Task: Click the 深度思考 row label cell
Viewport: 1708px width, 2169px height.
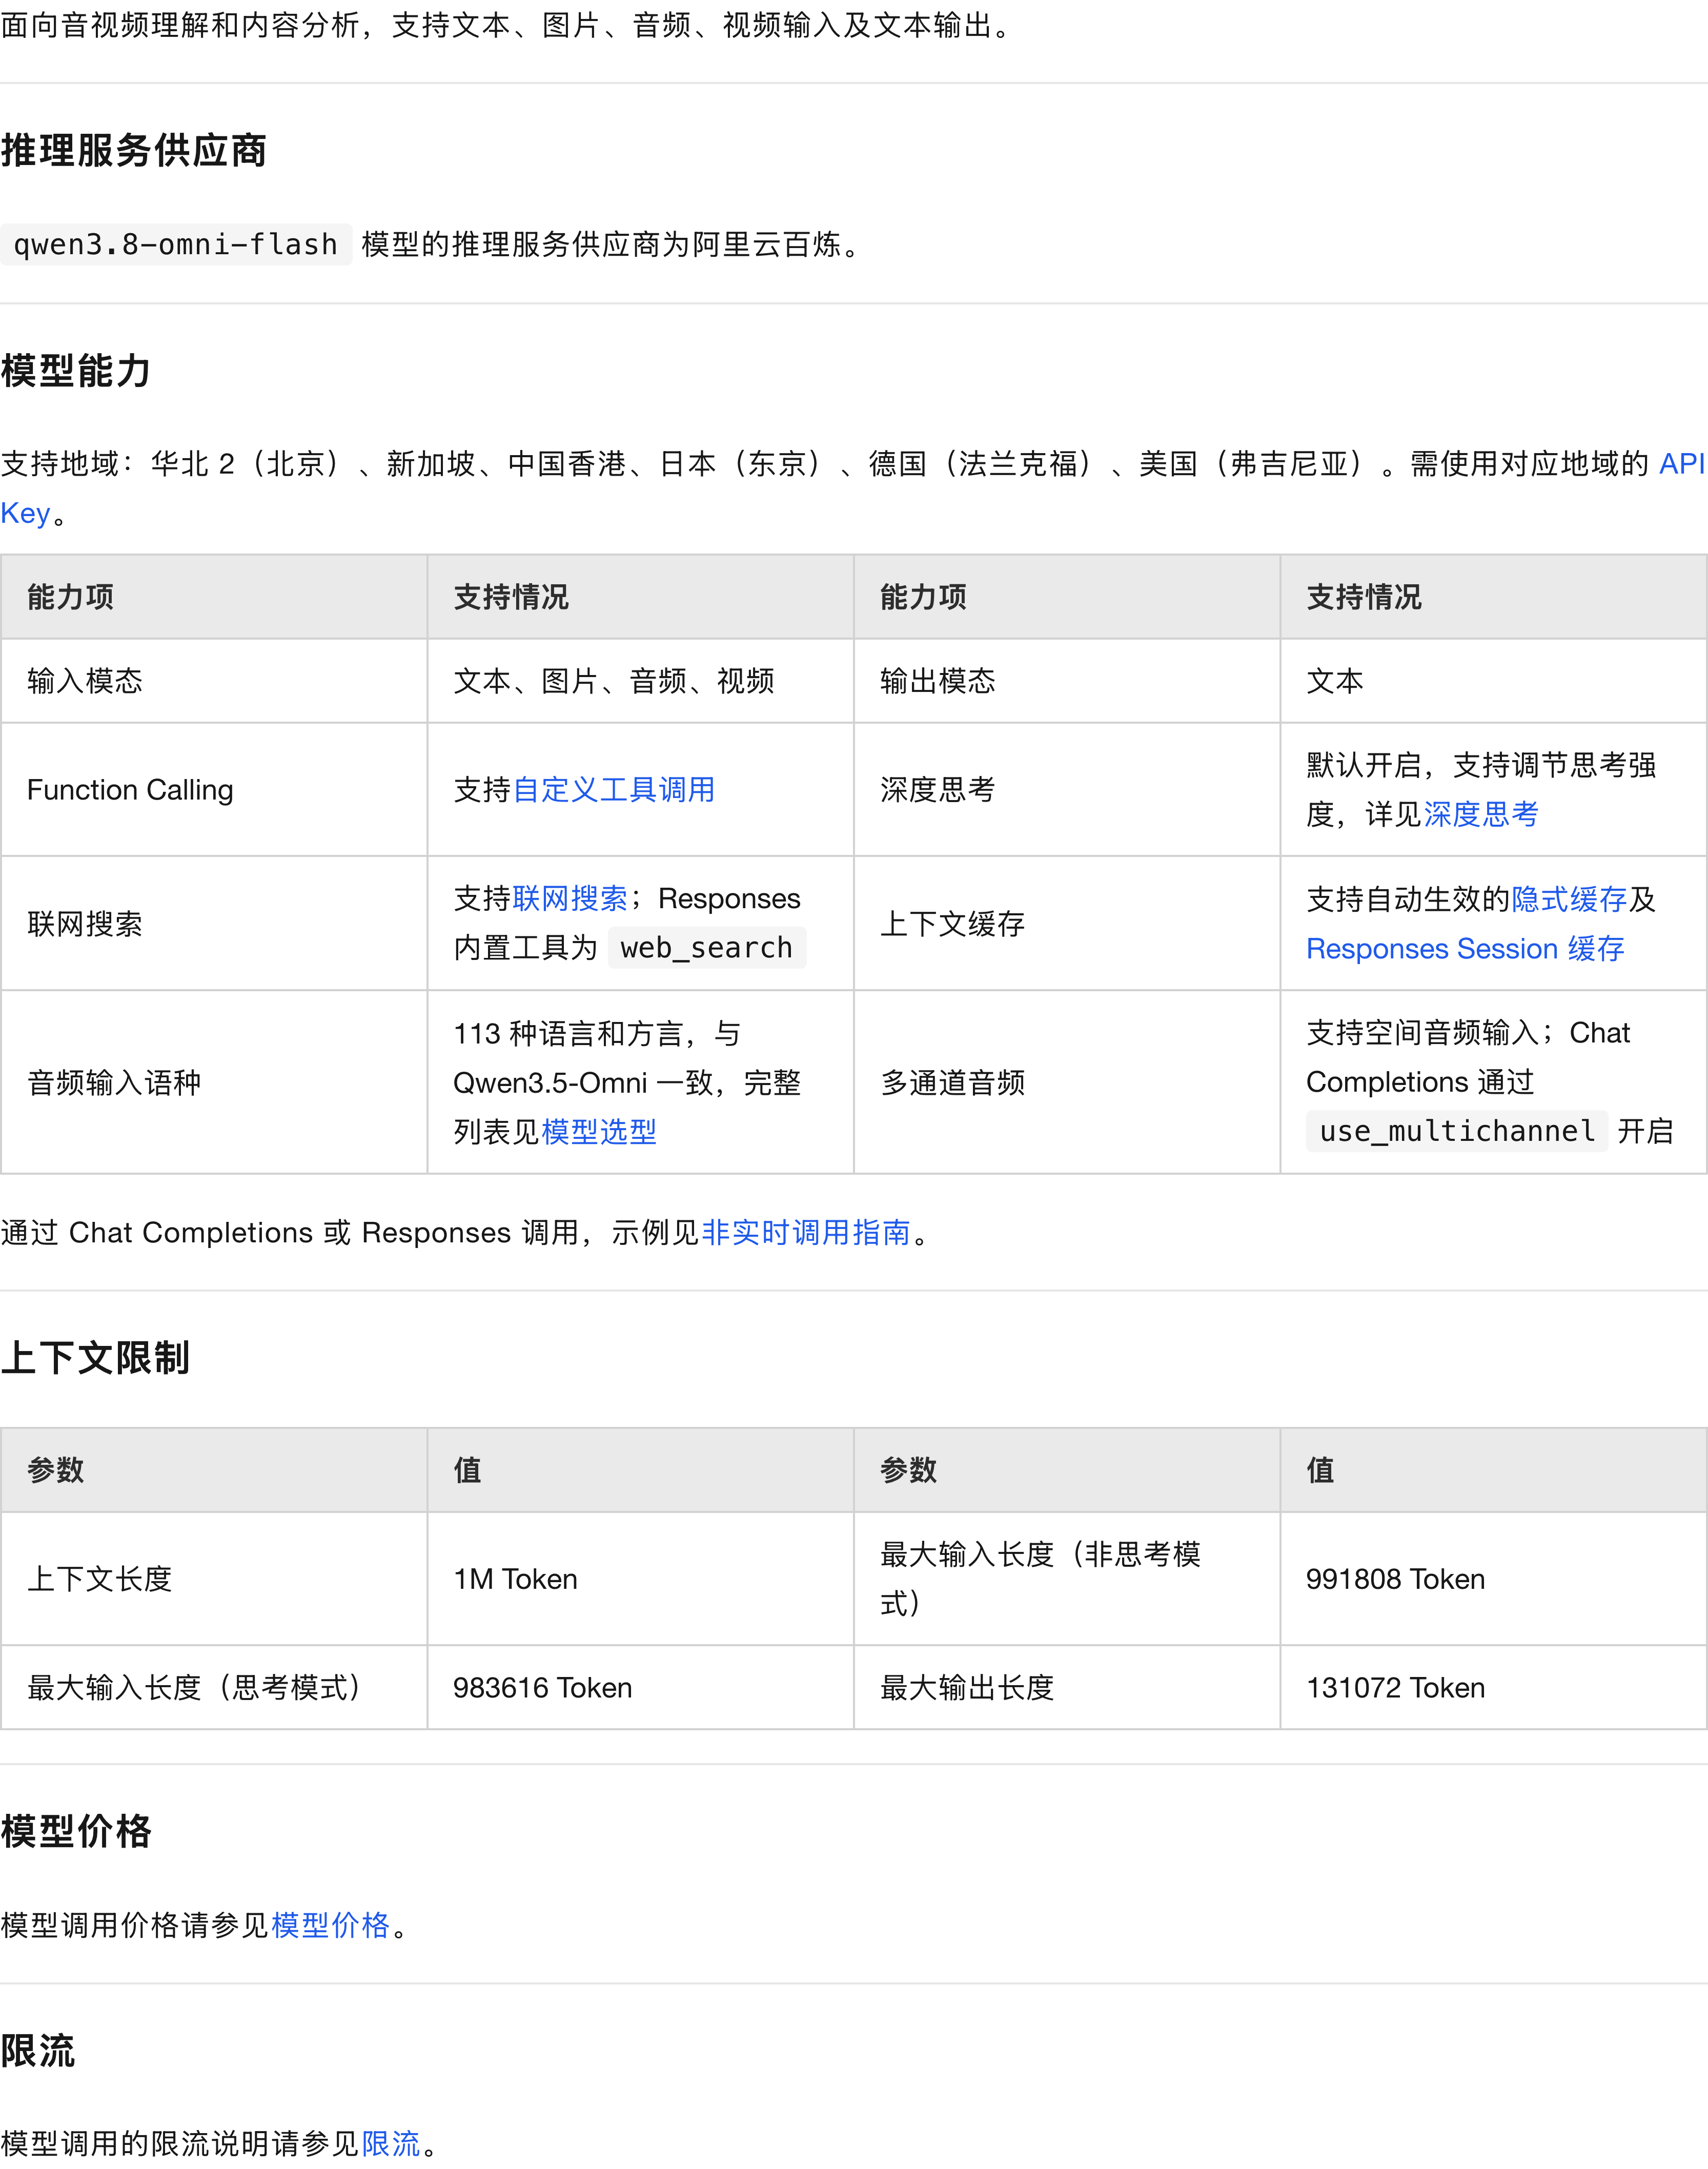Action: click(1067, 790)
